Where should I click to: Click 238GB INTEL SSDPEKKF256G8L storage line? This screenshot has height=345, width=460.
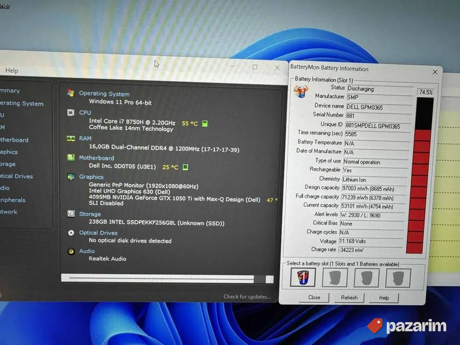(157, 222)
